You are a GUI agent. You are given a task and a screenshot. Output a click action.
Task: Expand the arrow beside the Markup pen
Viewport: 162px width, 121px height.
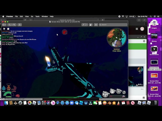coord(87,25)
